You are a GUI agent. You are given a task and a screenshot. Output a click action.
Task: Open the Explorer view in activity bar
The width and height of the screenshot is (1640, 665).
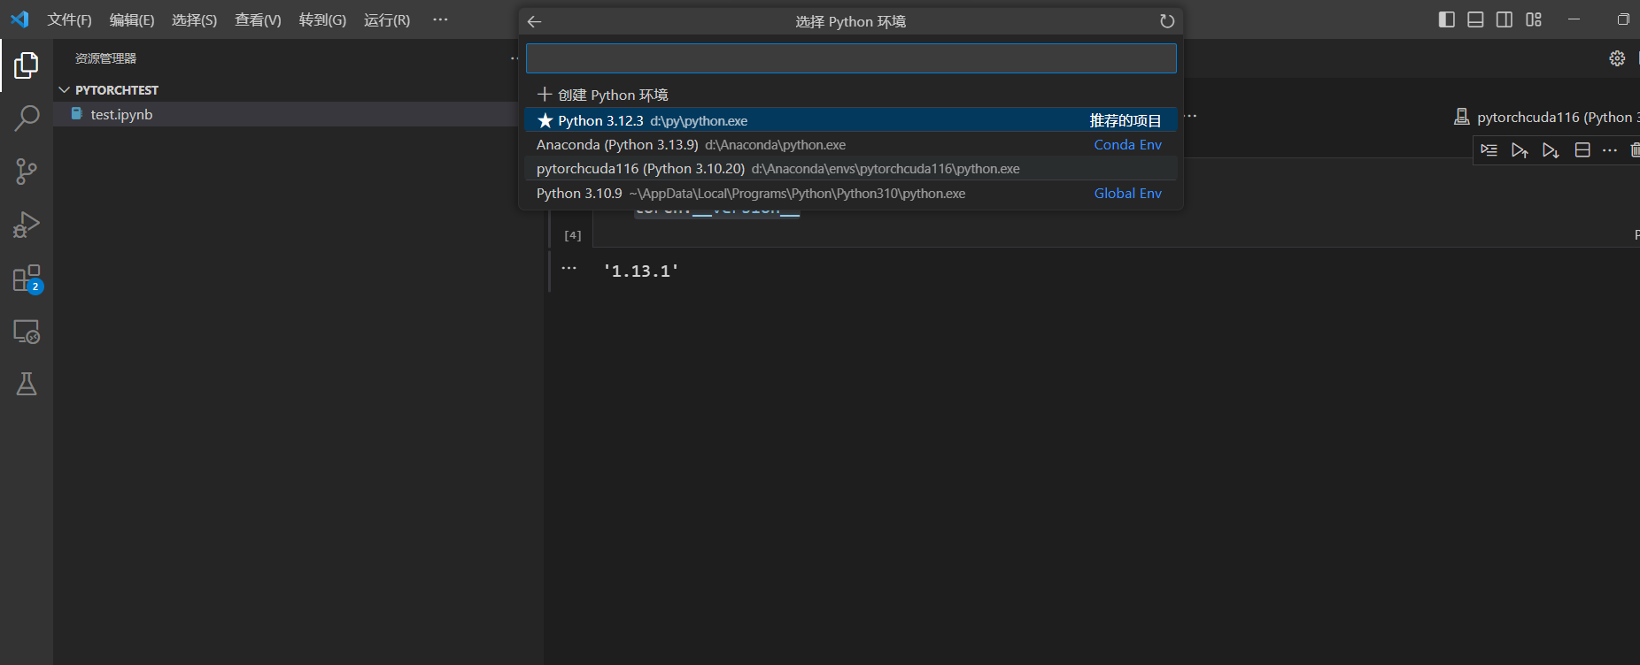coord(27,65)
